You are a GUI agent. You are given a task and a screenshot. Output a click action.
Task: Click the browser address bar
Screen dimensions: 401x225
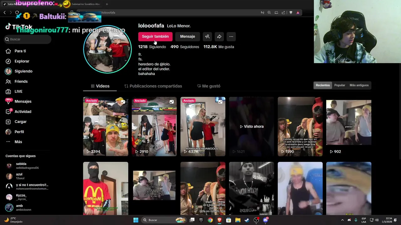point(166,12)
